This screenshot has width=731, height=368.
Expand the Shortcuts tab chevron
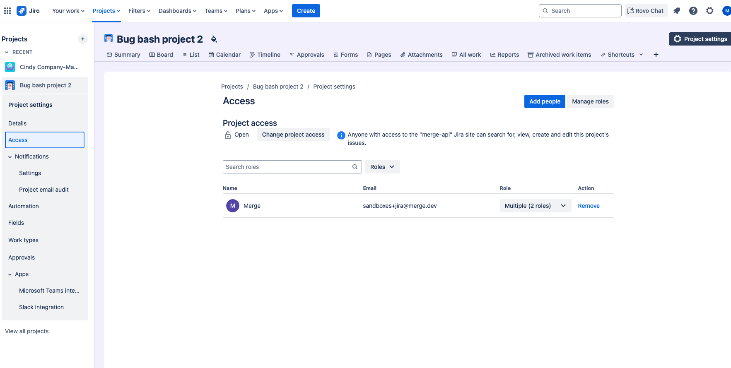point(641,55)
